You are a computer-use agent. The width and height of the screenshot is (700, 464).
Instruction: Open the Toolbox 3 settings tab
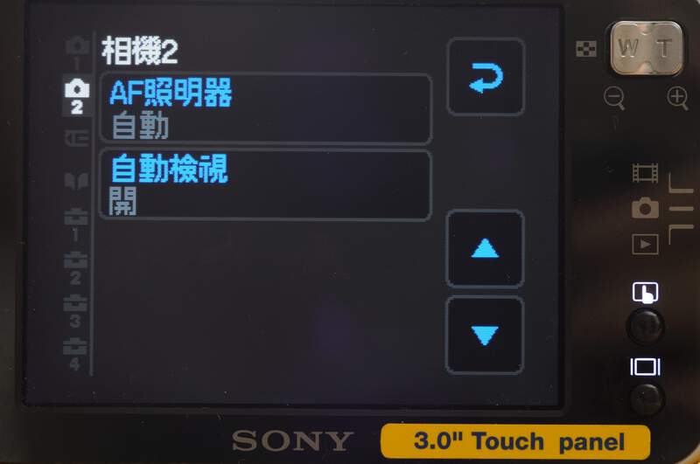coord(75,311)
